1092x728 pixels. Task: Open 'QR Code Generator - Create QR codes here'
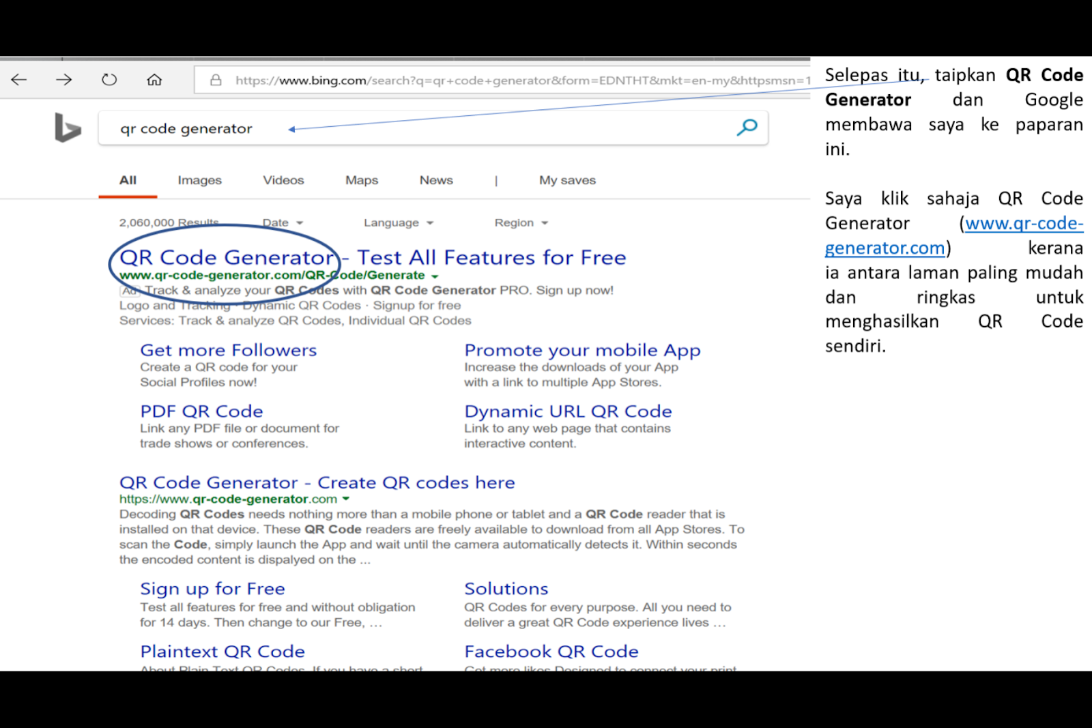click(x=317, y=482)
